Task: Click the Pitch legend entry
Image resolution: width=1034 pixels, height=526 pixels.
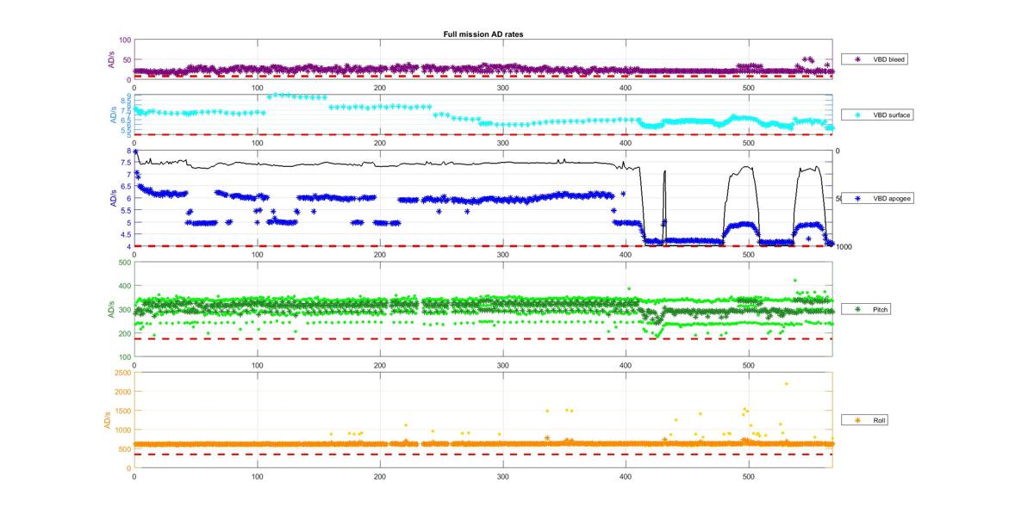Action: click(x=866, y=308)
